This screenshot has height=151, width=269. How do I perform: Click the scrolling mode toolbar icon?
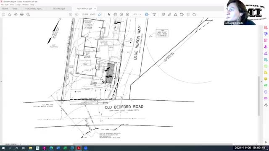click(x=154, y=15)
